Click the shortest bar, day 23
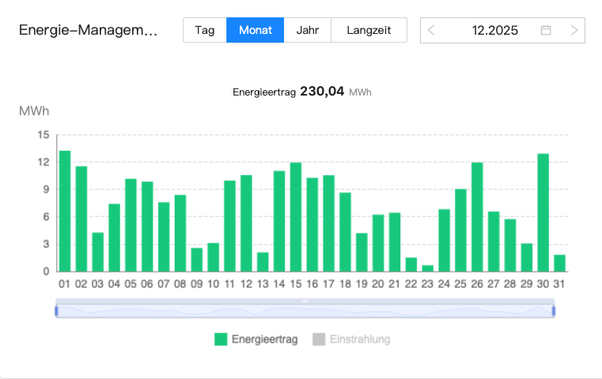This screenshot has height=379, width=602. click(x=428, y=268)
